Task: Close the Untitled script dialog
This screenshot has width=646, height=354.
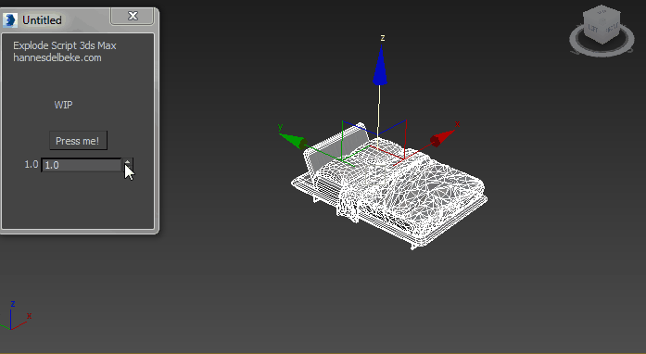Action: click(x=133, y=16)
